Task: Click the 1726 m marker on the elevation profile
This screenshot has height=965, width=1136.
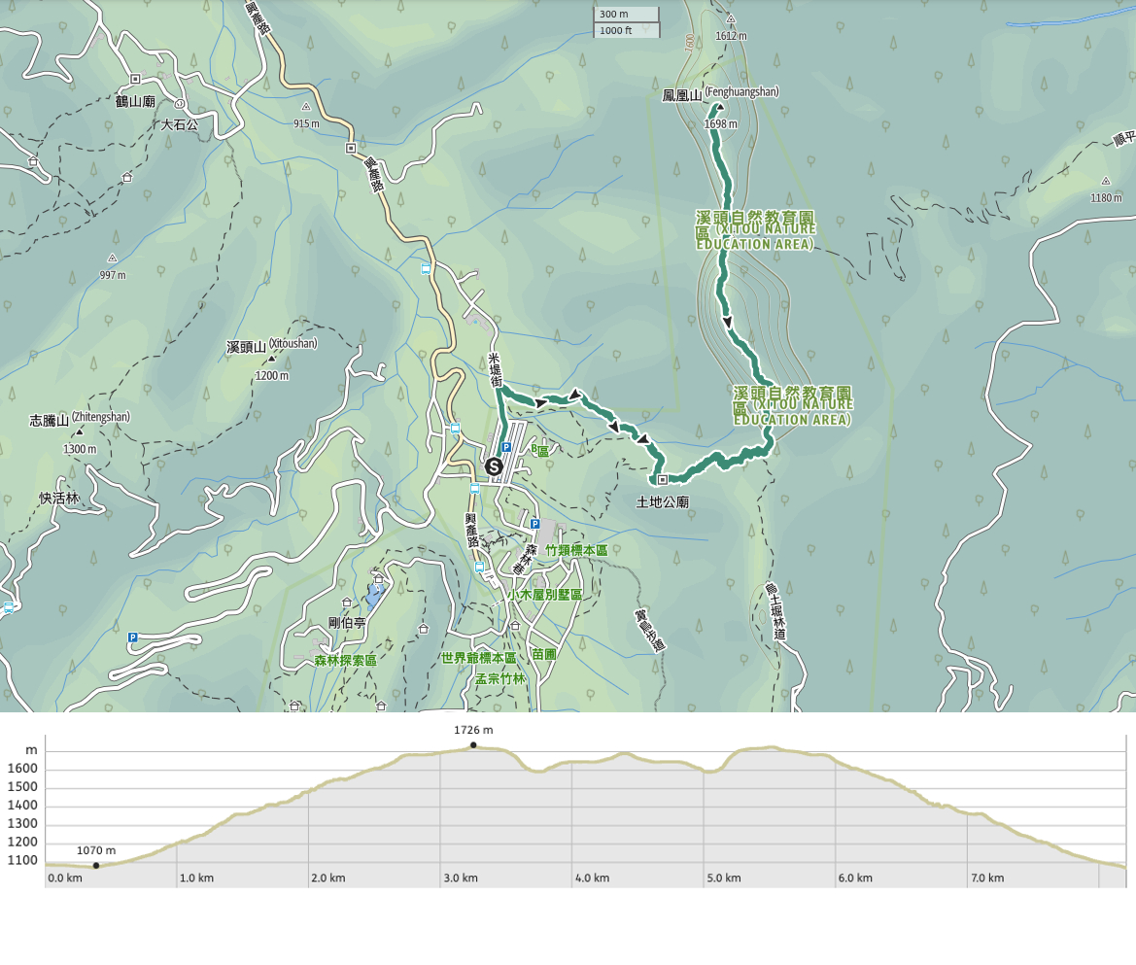Action: pos(473,744)
